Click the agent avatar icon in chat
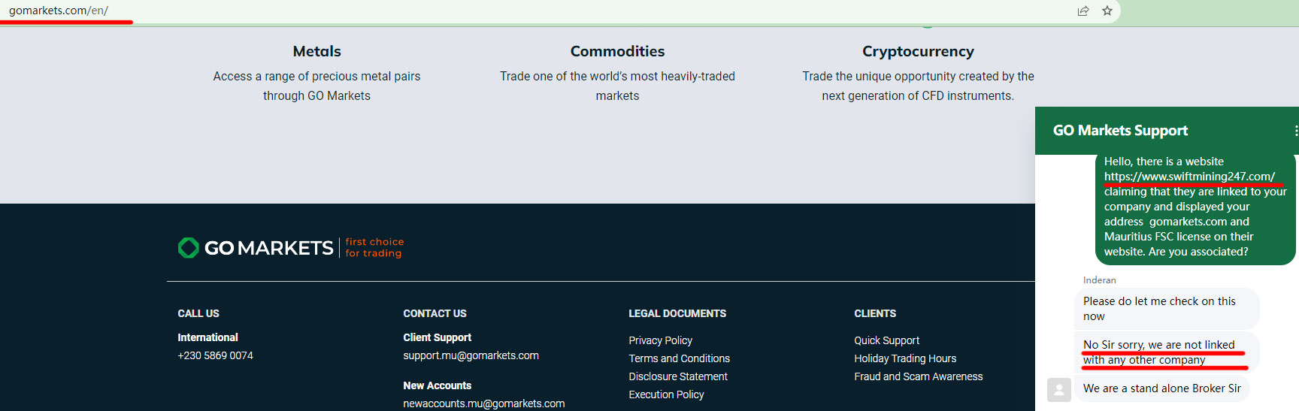This screenshot has width=1299, height=411. pos(1059,389)
